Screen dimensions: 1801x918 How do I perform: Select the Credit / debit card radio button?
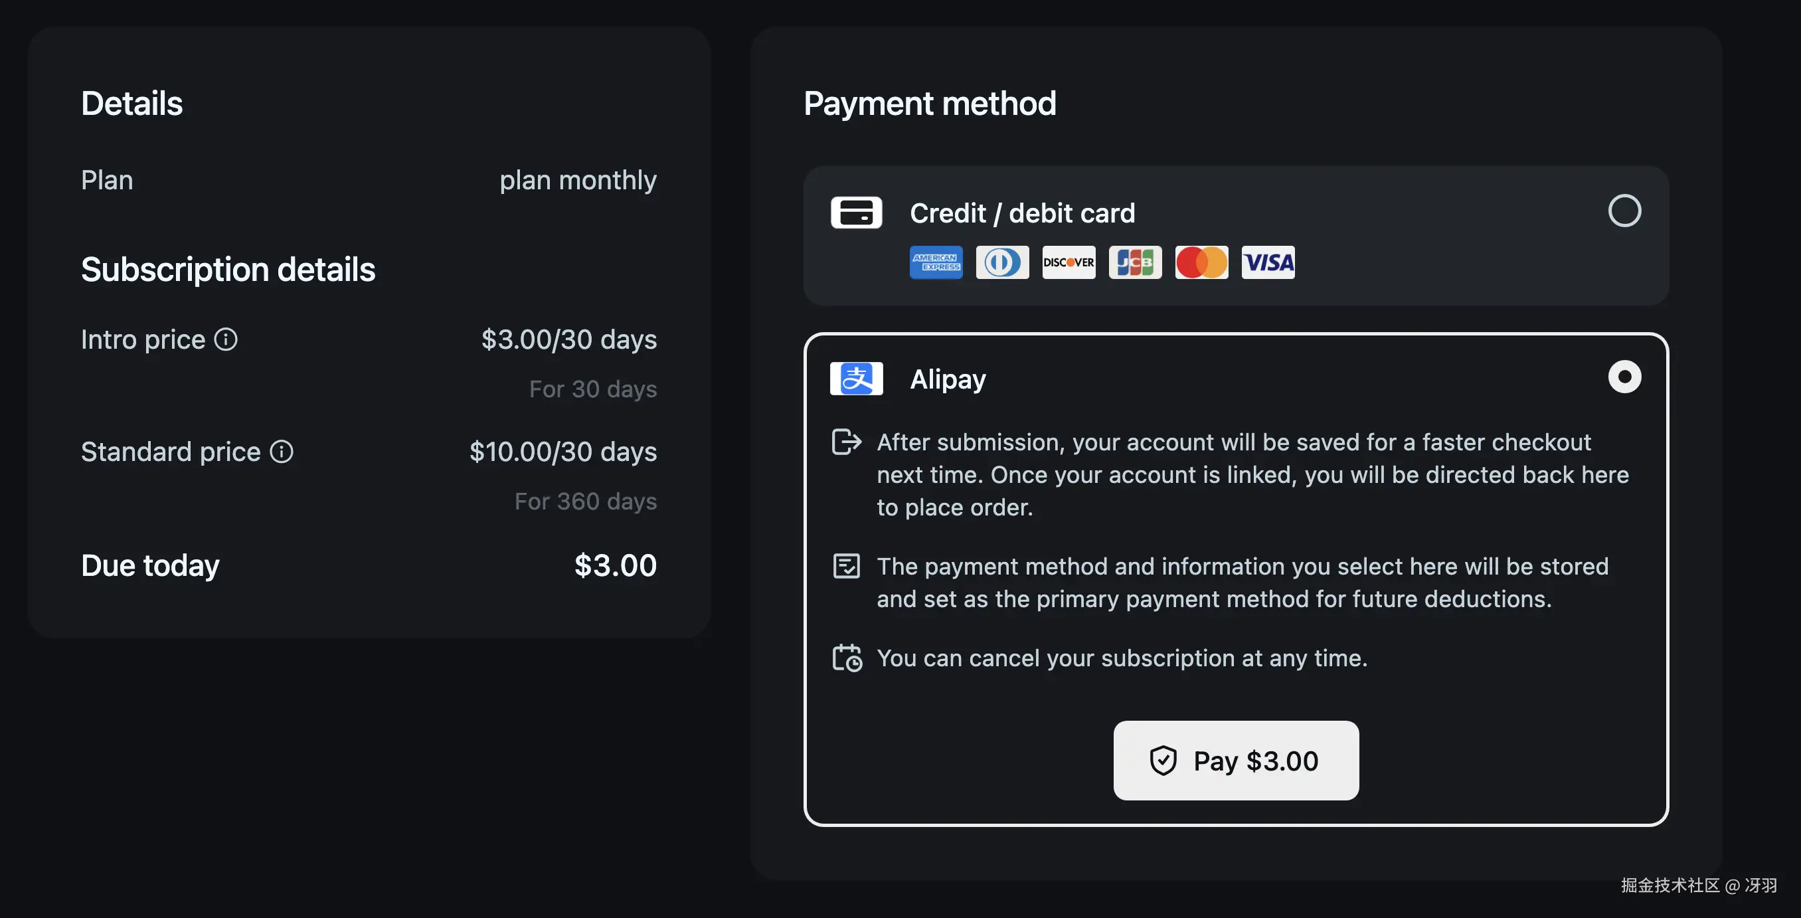(1624, 211)
